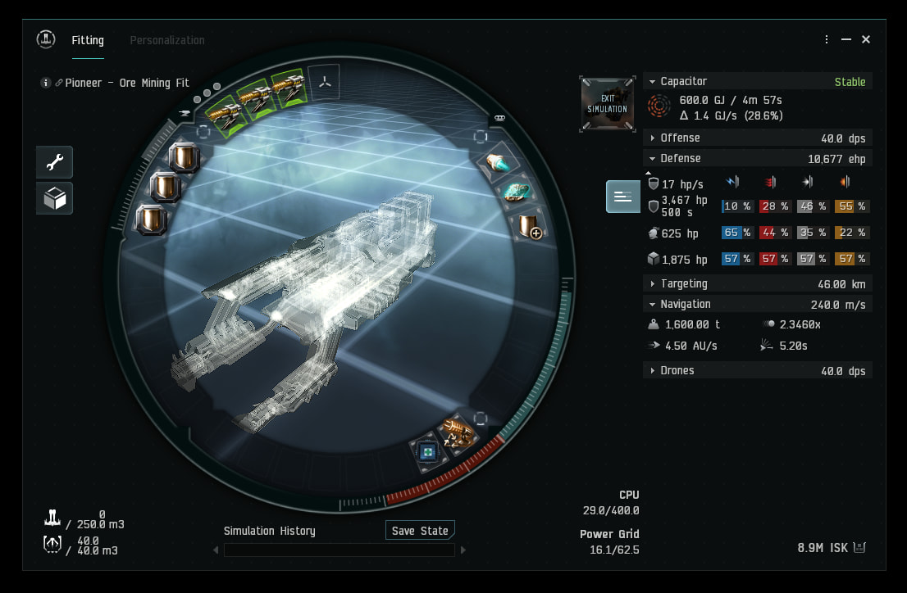Step simulation history backward with left arrow
907x593 pixels.
[x=216, y=550]
